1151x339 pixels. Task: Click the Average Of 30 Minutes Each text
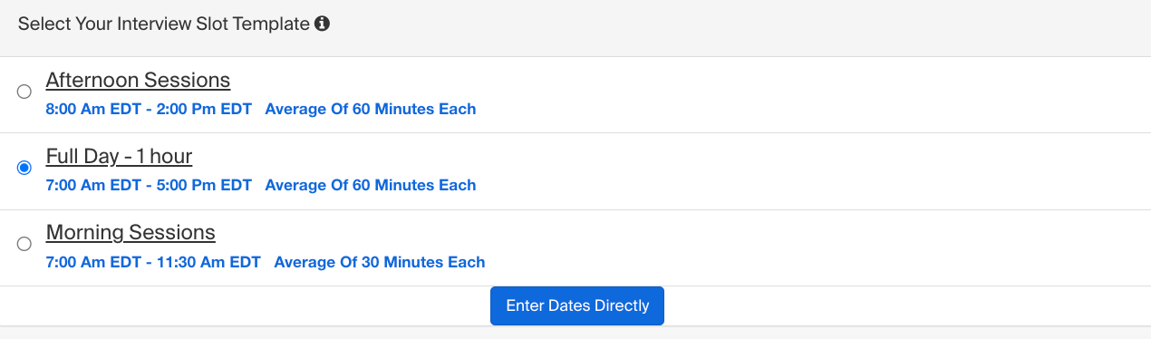(x=379, y=262)
